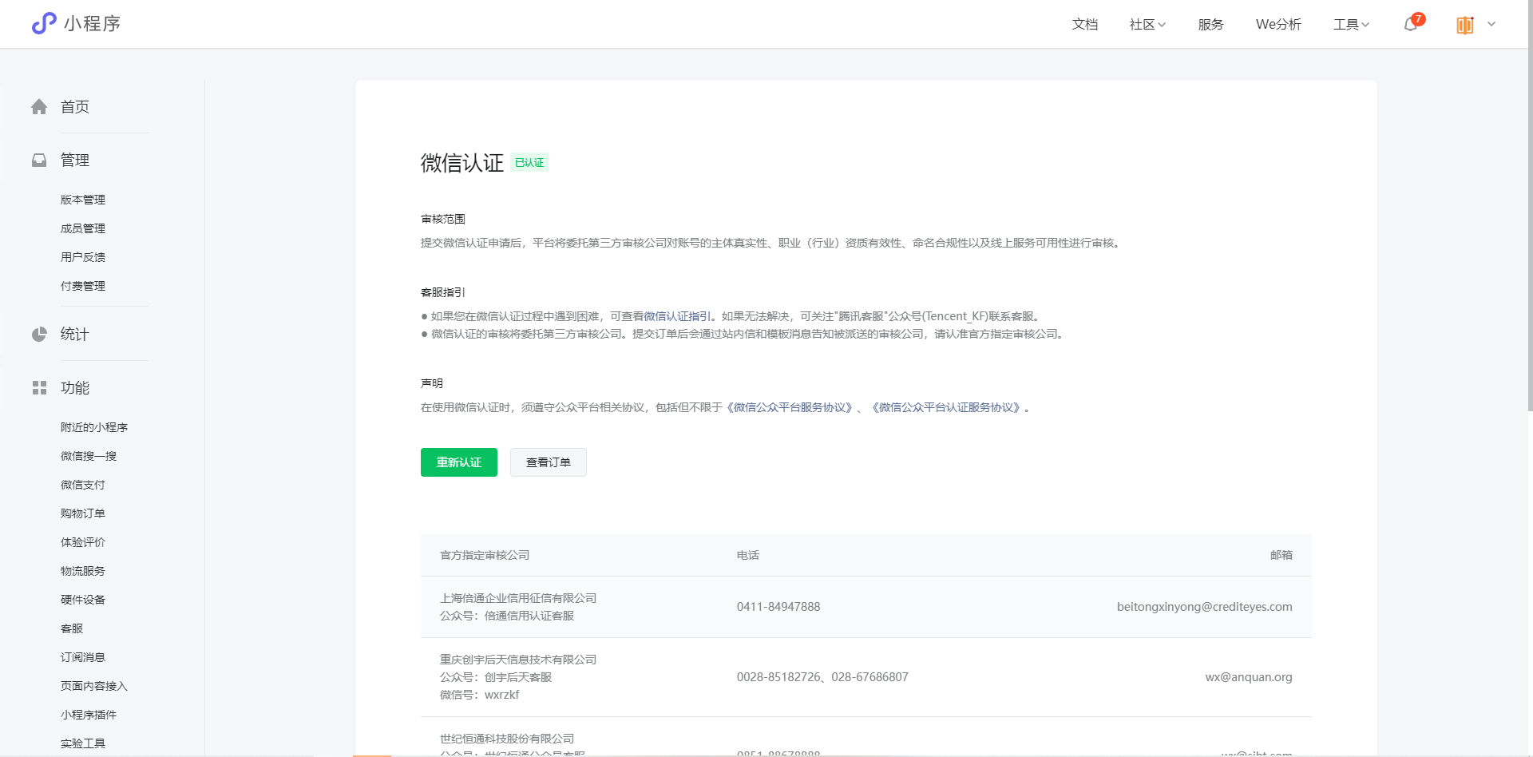The width and height of the screenshot is (1533, 757).
Task: Open 订阅消息 in sidebar
Action: coord(83,657)
